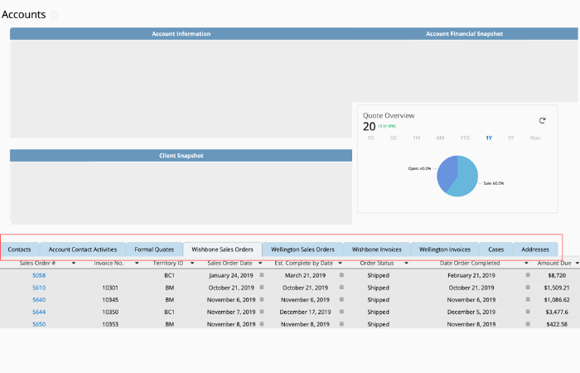Click calendar icon next to February 21, 2019
580x373 pixels.
[527, 275]
